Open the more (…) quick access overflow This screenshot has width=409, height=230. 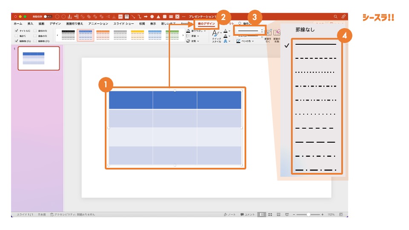pyautogui.click(x=184, y=17)
